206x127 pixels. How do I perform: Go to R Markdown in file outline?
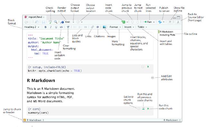(166, 32)
